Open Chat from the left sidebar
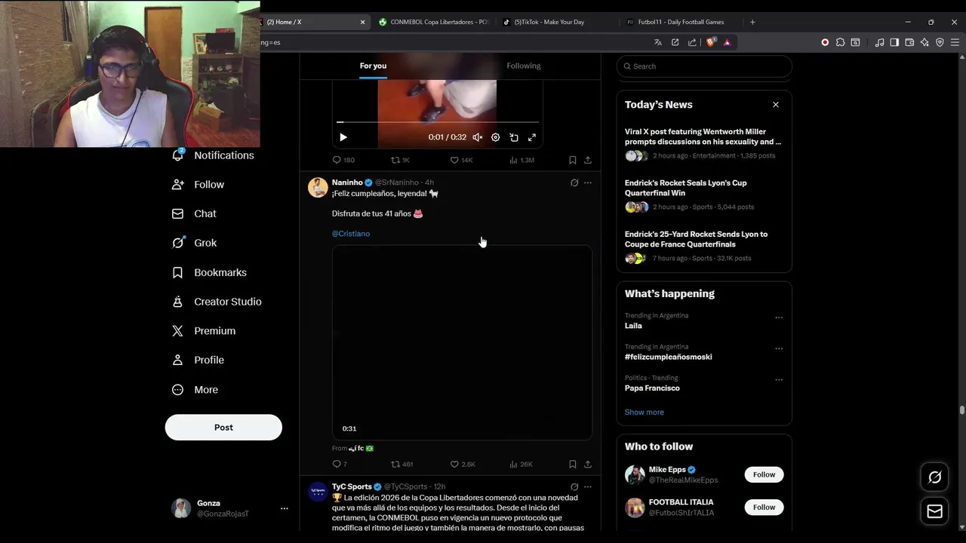This screenshot has width=966, height=543. tap(195, 214)
